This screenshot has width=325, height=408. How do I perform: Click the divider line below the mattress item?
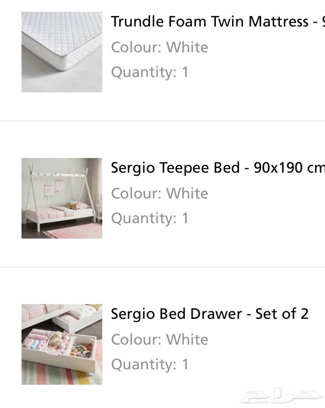162,121
